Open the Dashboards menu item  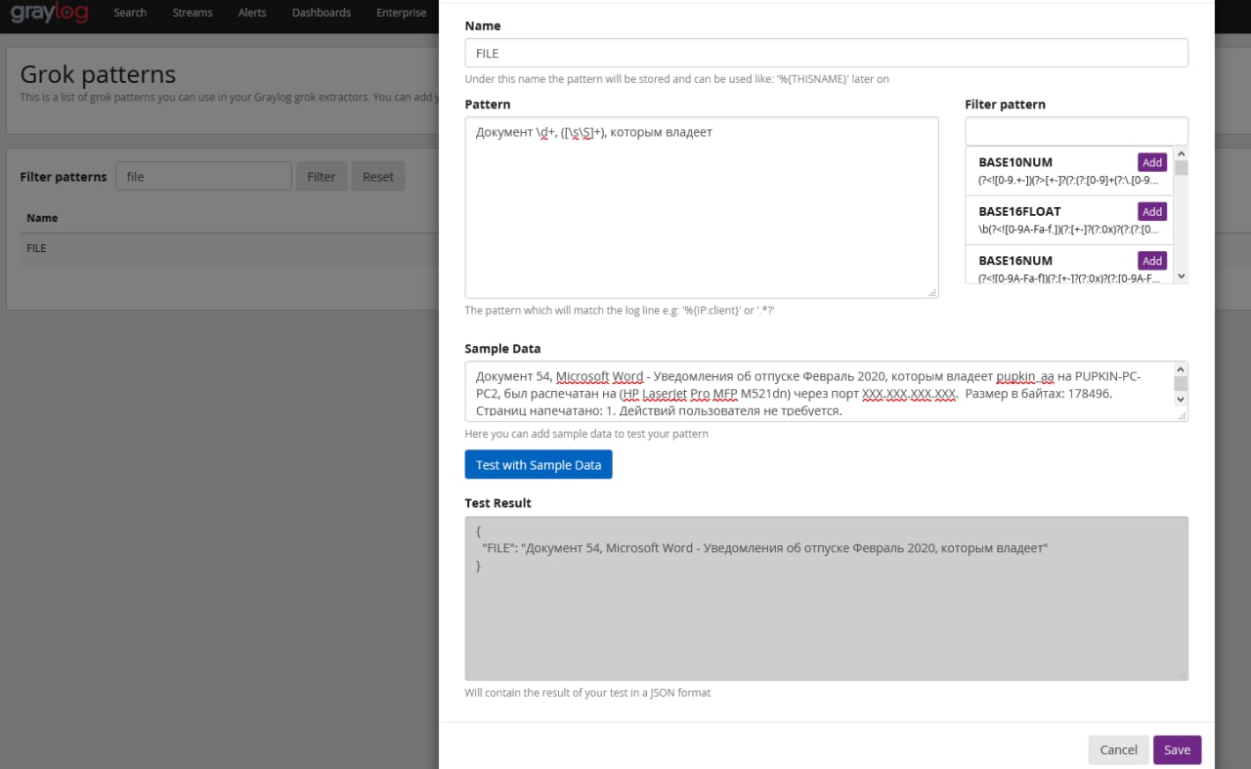(321, 13)
